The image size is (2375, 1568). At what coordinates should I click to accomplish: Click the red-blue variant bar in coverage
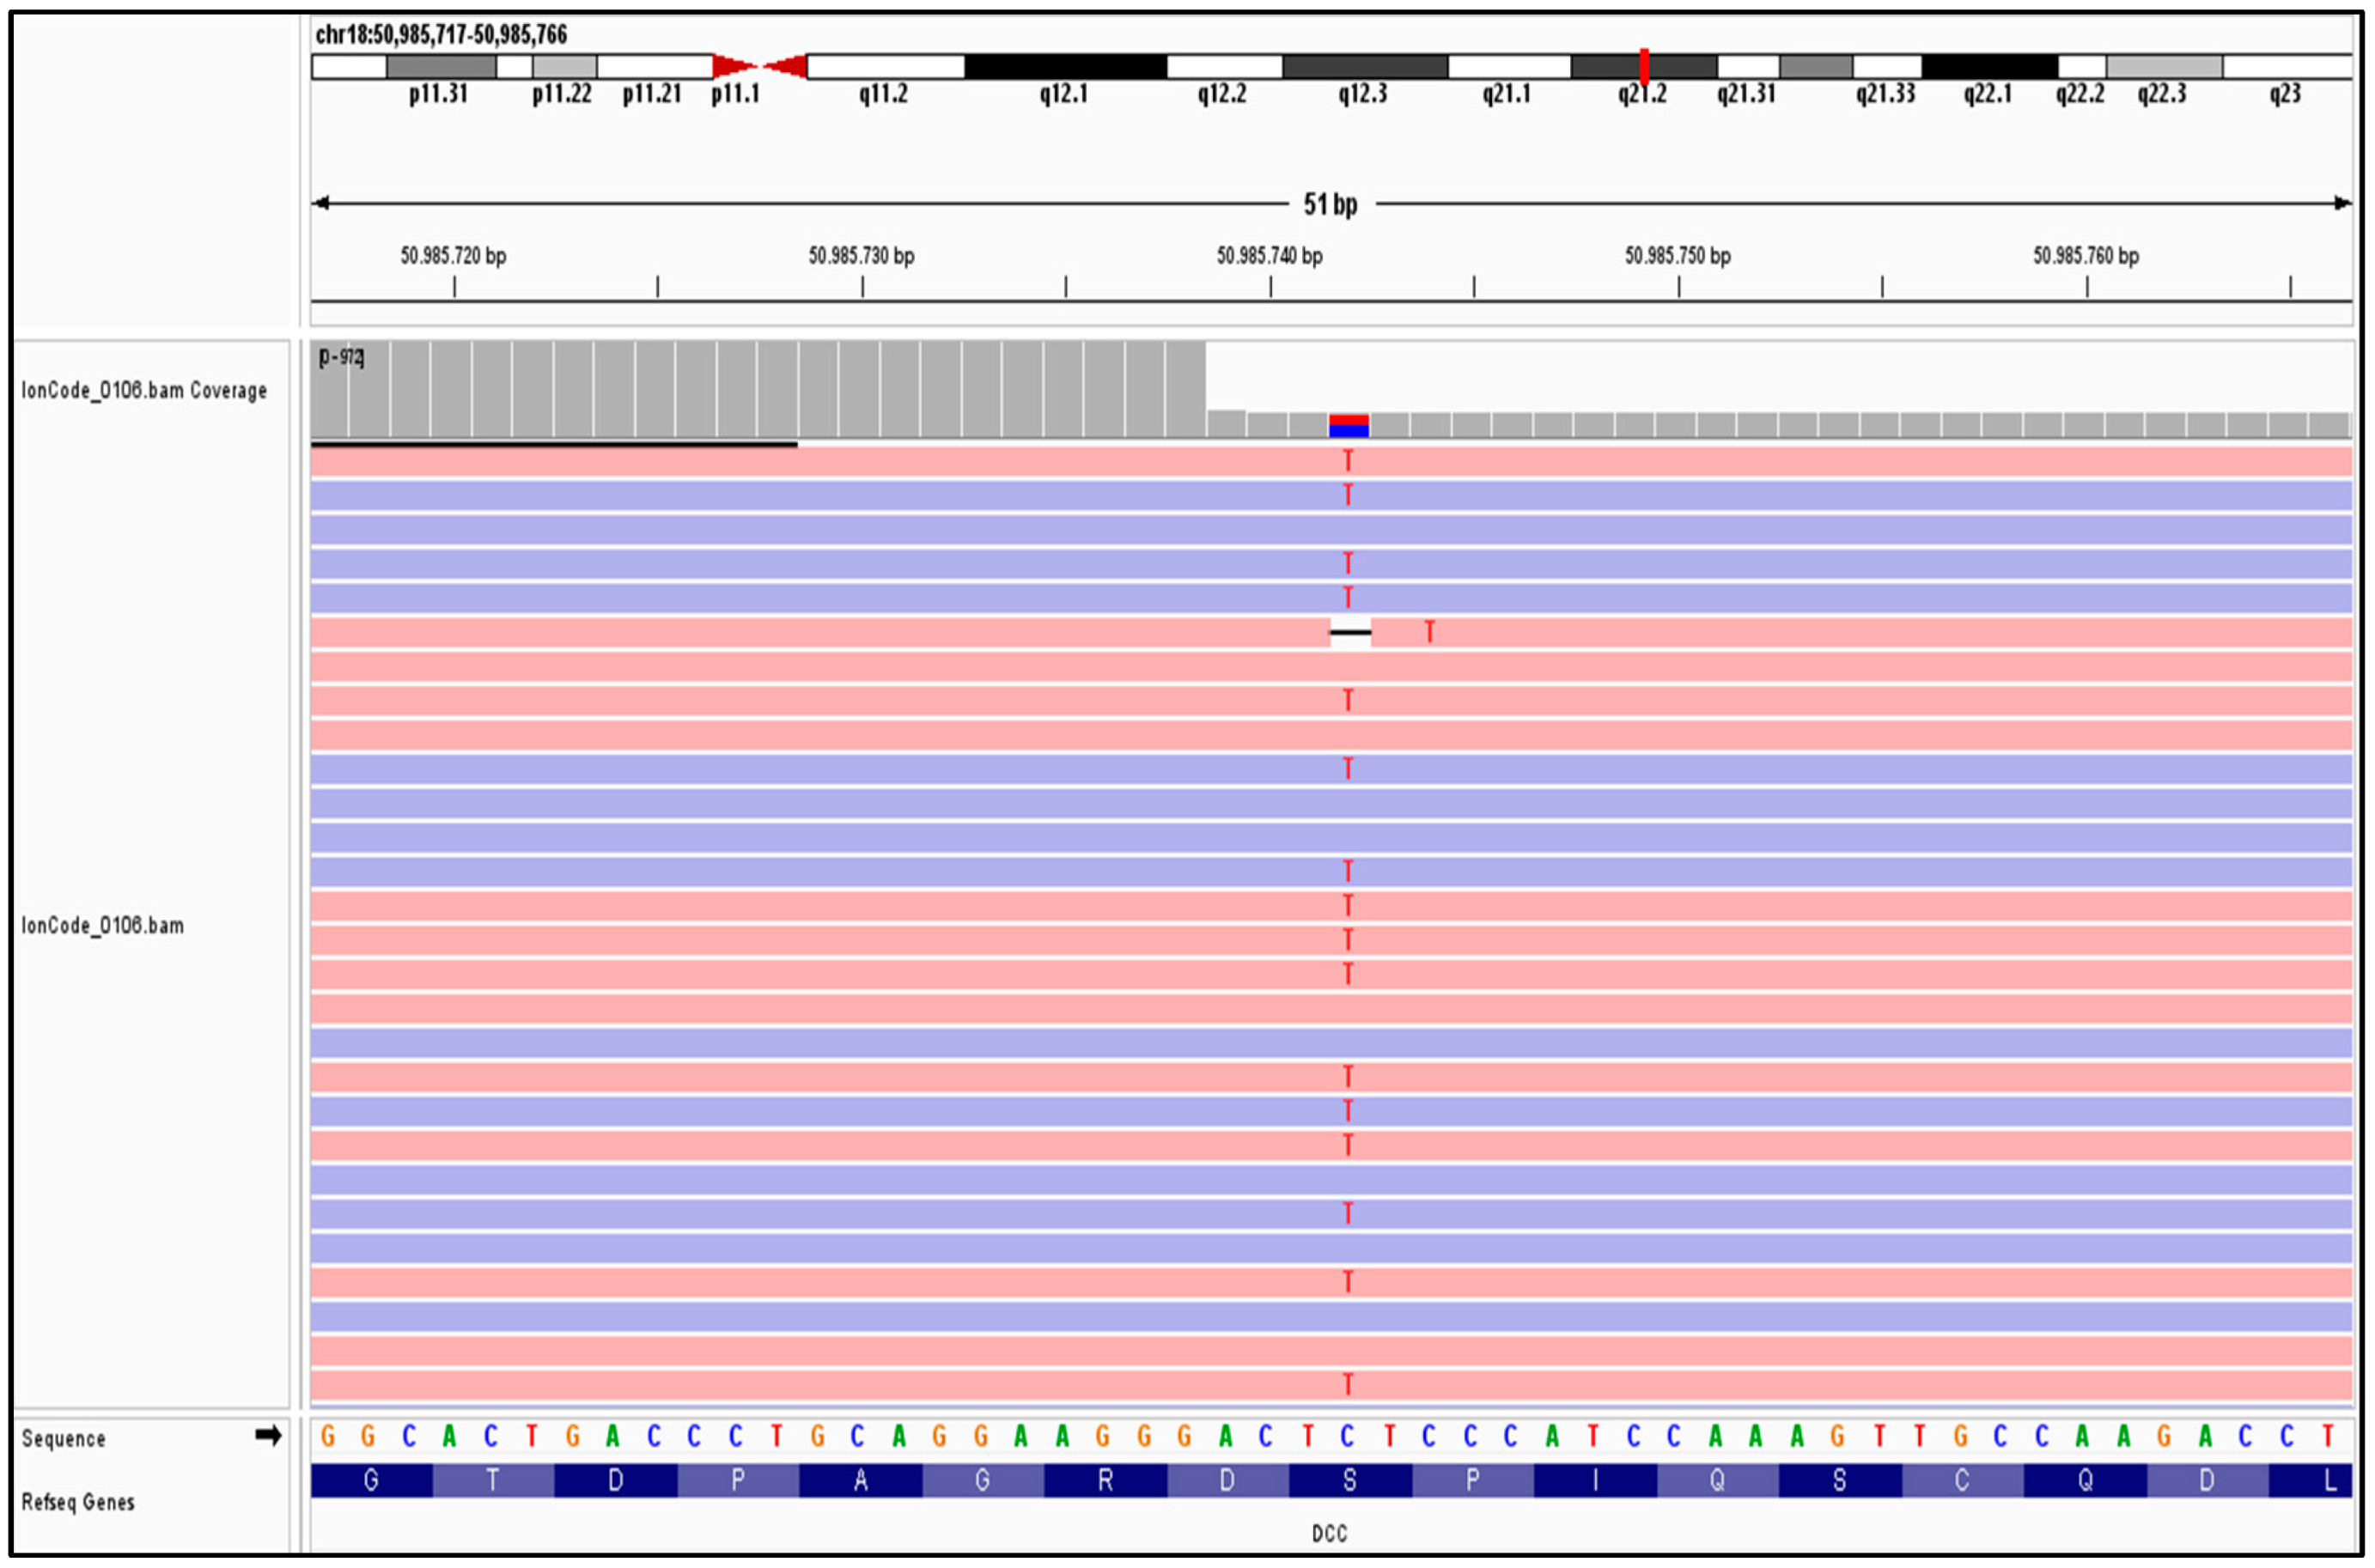[x=1348, y=426]
